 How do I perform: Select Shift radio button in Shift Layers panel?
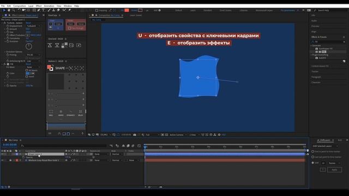click(312, 163)
